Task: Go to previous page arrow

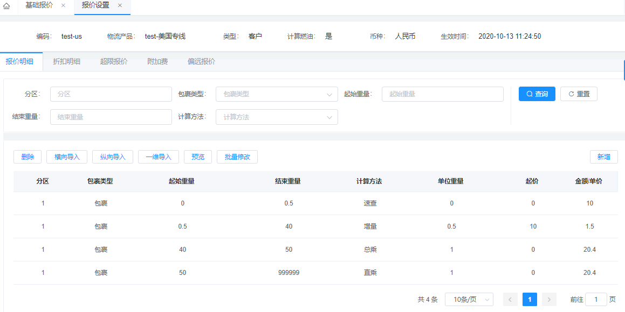Action: tap(510, 300)
